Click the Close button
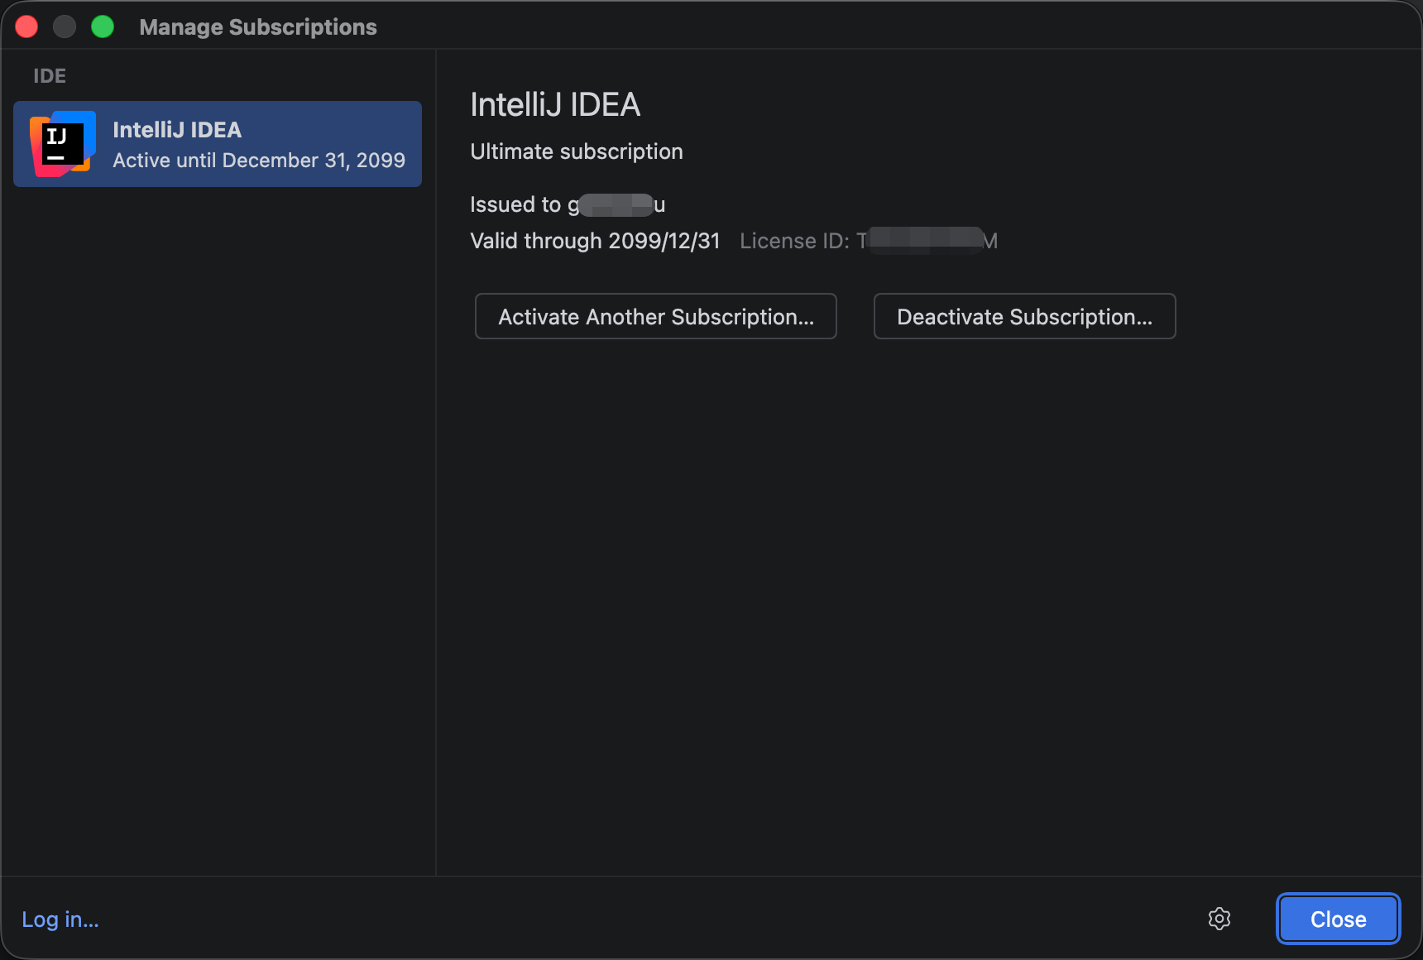Screen dimensions: 1423x960 tap(1338, 919)
